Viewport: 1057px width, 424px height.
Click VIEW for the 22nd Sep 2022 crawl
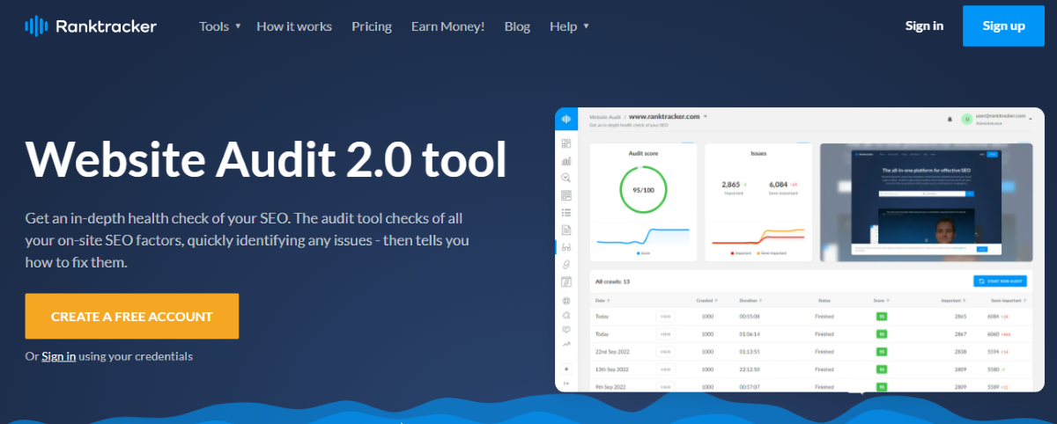click(x=665, y=352)
